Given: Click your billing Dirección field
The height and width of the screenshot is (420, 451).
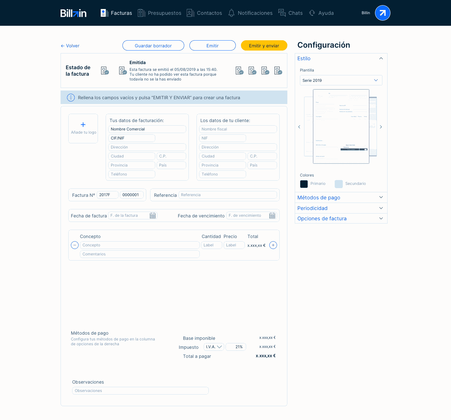Looking at the screenshot, I should [x=147, y=147].
